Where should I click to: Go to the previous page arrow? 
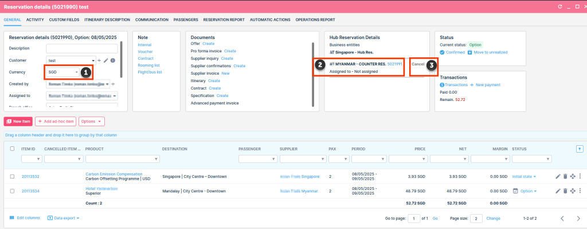coord(562,219)
